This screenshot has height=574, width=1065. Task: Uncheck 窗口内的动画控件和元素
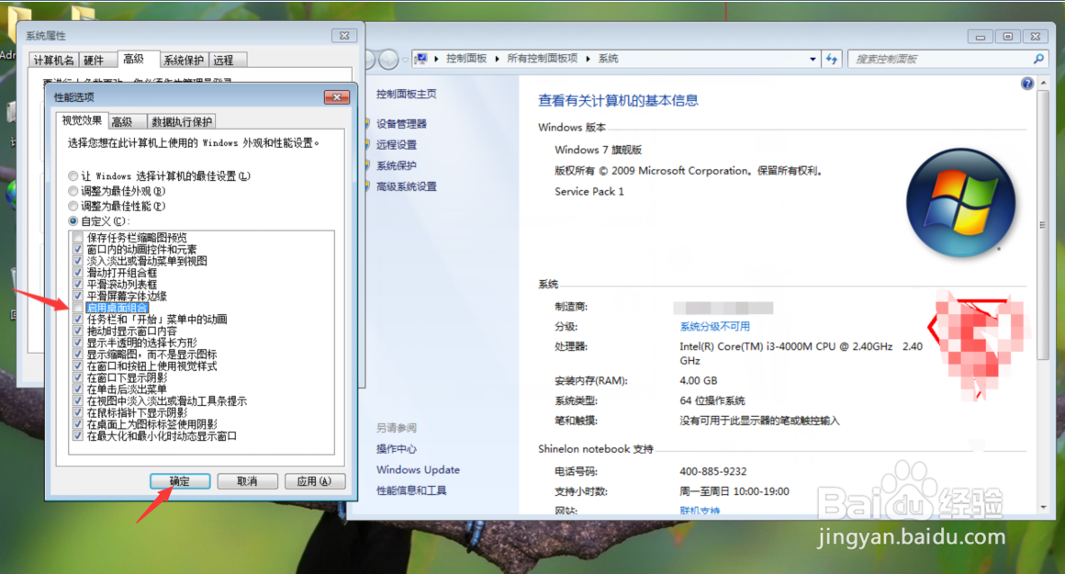pyautogui.click(x=78, y=249)
